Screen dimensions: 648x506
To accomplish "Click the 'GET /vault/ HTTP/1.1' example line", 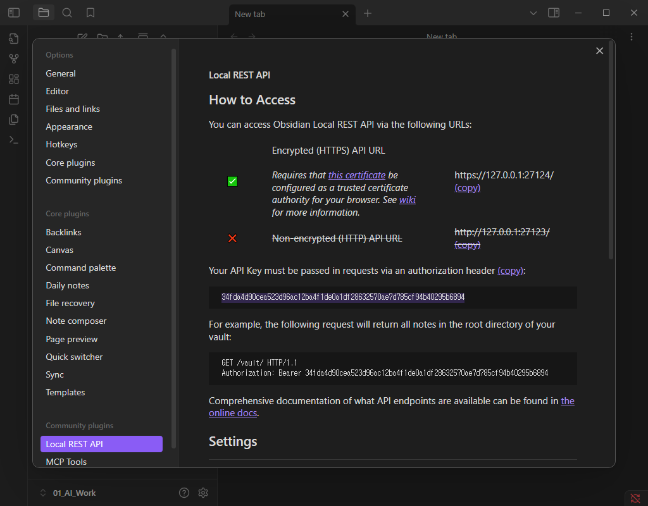I will click(259, 362).
